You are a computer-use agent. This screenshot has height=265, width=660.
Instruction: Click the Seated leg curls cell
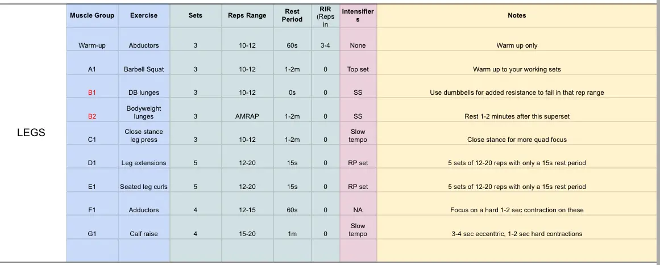pos(144,187)
